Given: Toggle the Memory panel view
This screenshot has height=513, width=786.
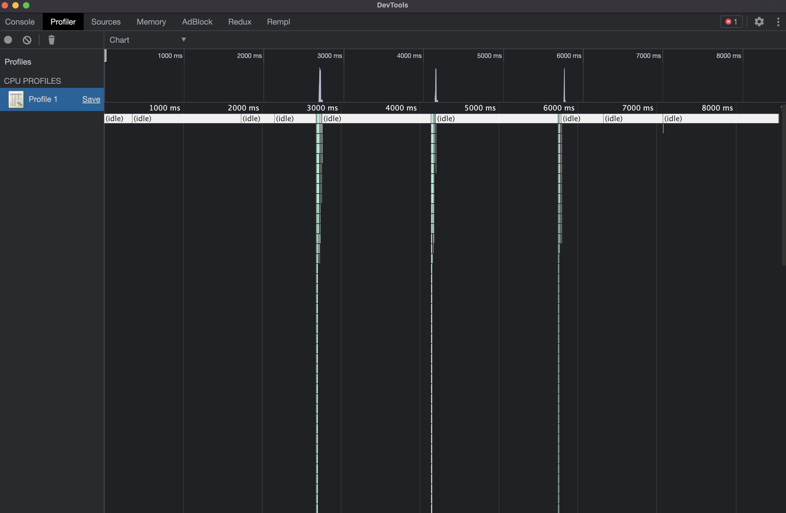Looking at the screenshot, I should (x=151, y=21).
